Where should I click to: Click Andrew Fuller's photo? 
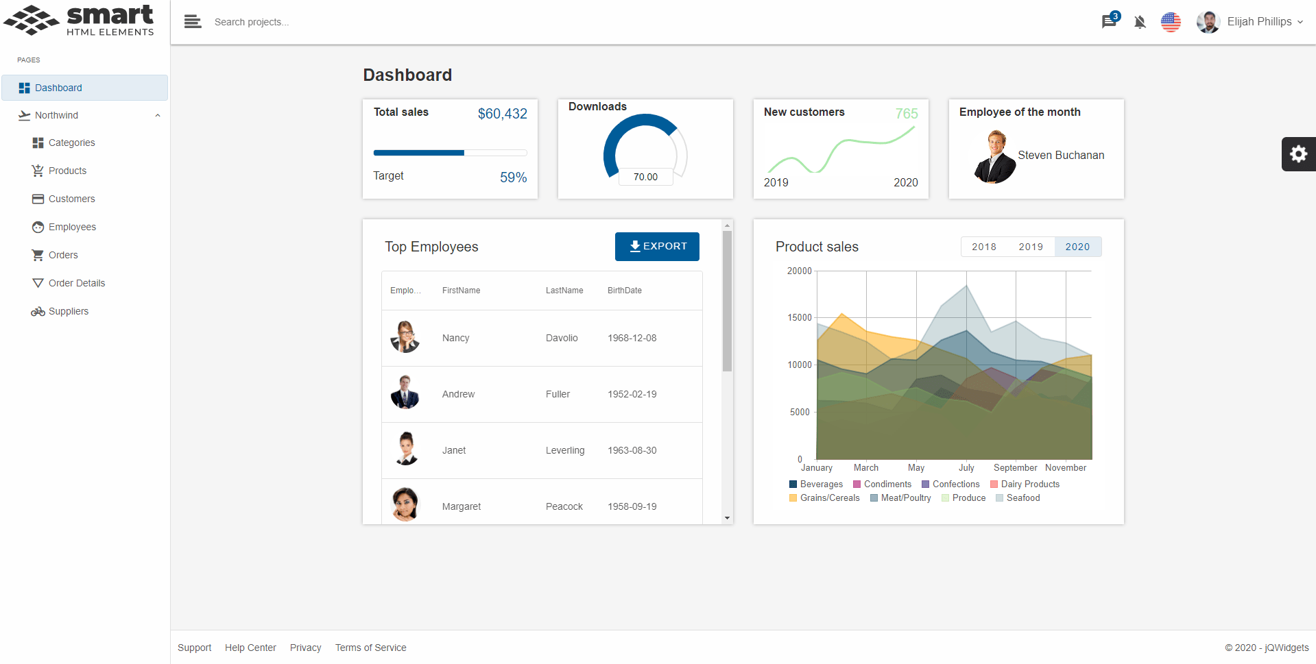(x=405, y=393)
